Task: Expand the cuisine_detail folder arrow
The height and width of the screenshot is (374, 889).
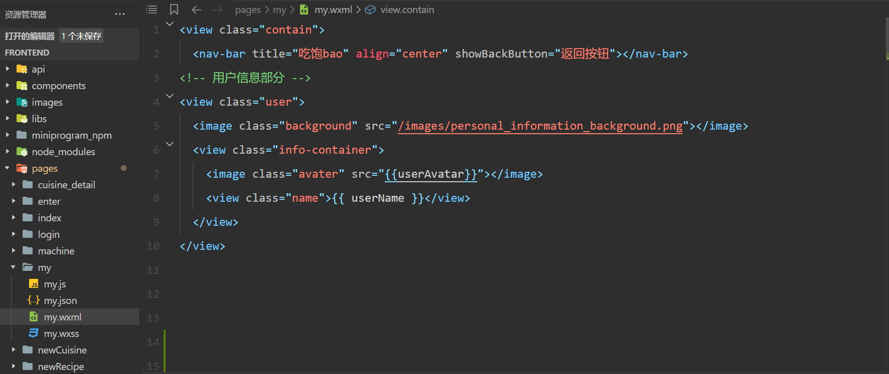Action: [x=14, y=185]
